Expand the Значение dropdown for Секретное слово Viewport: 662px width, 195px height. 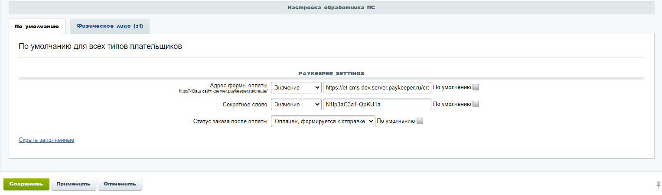(296, 104)
